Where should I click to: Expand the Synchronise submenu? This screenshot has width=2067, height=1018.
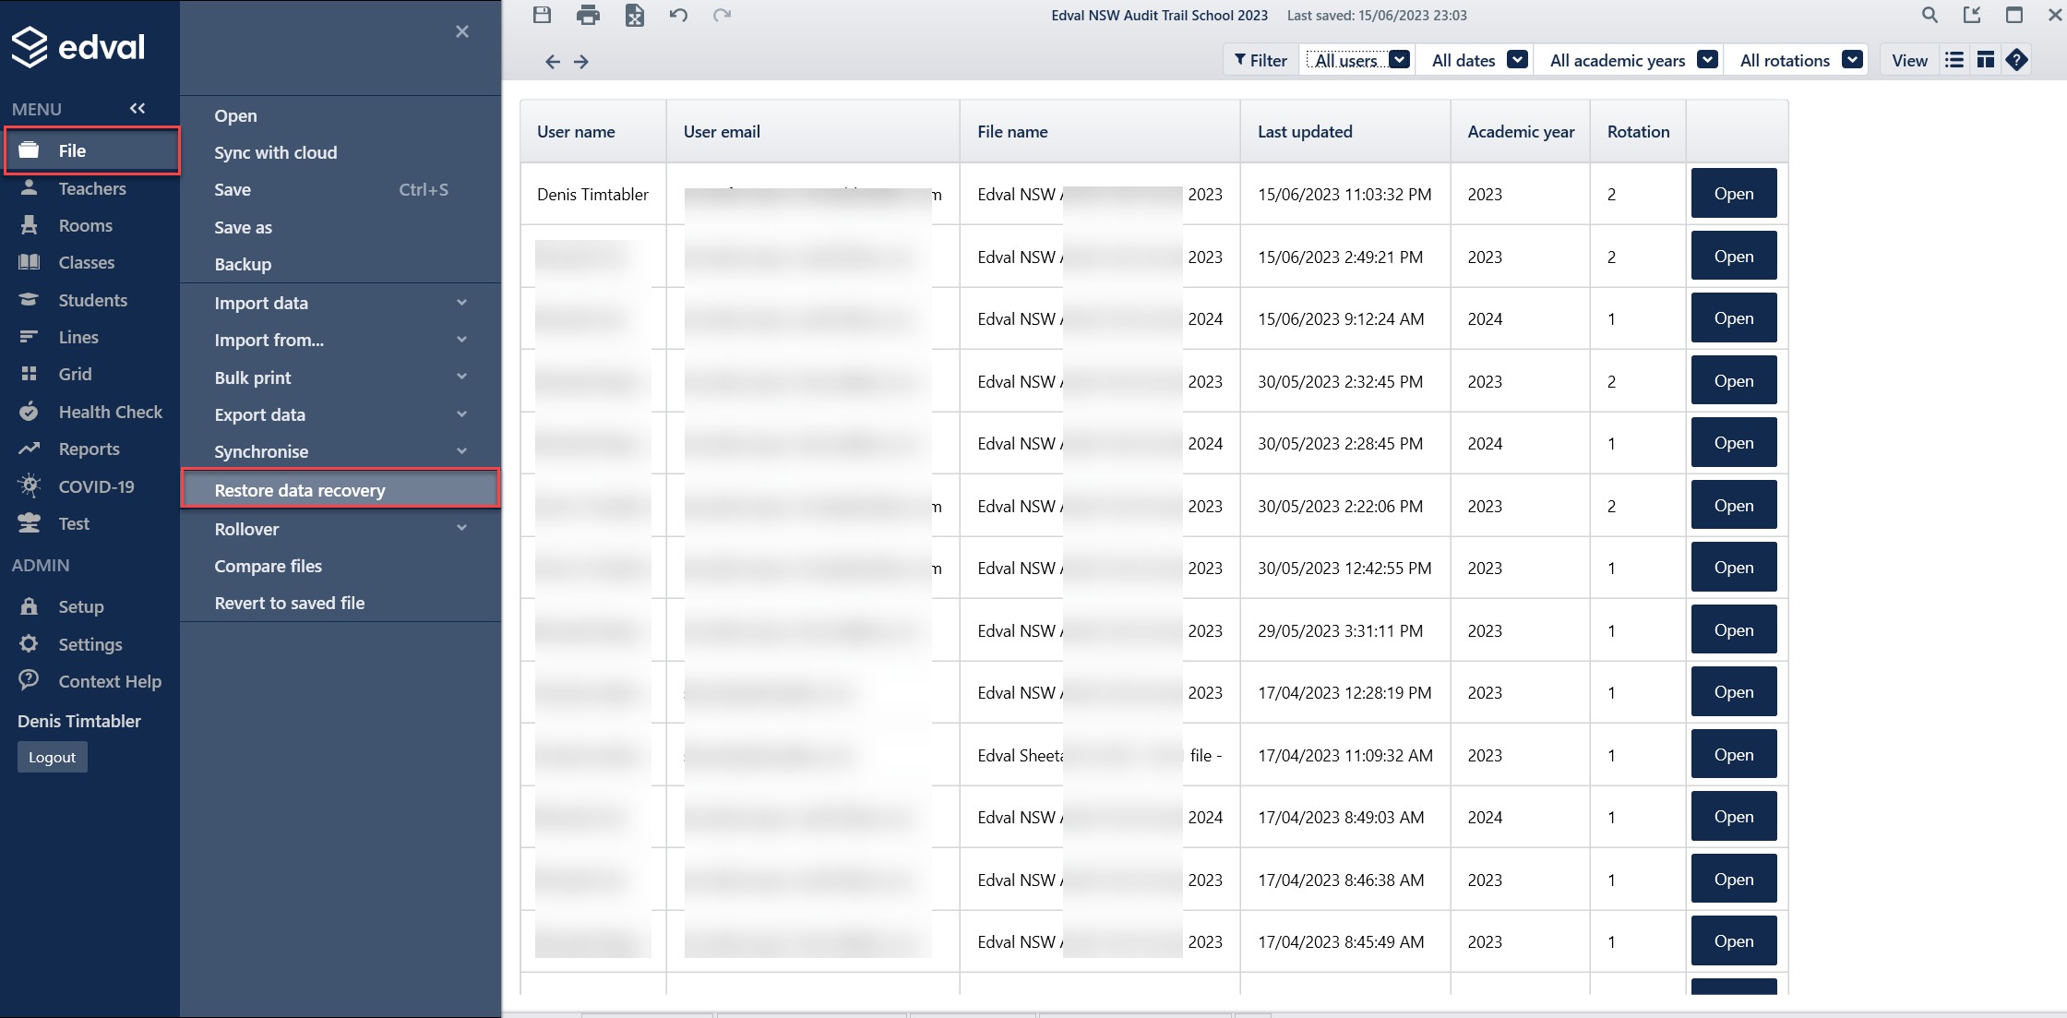(x=341, y=451)
